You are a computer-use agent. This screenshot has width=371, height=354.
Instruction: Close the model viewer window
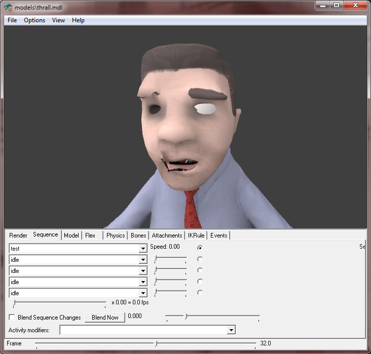pos(355,5)
